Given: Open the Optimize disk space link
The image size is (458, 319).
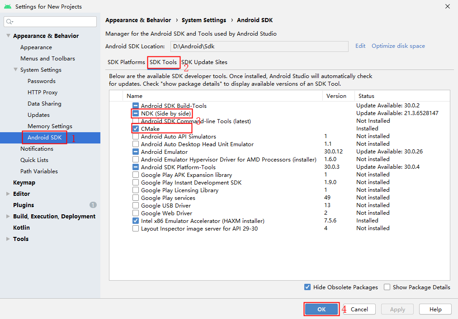Looking at the screenshot, I should click(x=398, y=46).
